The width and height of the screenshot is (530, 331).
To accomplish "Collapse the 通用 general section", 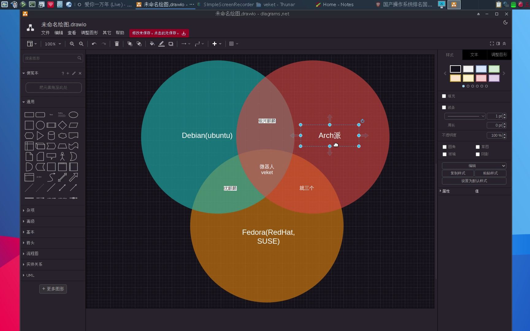I will click(53, 102).
